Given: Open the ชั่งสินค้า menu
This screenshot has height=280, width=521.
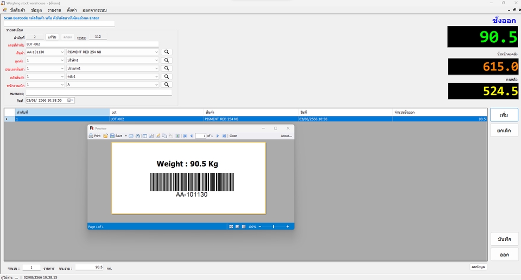Looking at the screenshot, I should [17, 10].
